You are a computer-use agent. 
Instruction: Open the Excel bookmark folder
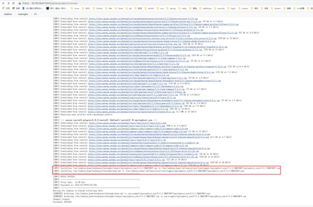coord(119,8)
